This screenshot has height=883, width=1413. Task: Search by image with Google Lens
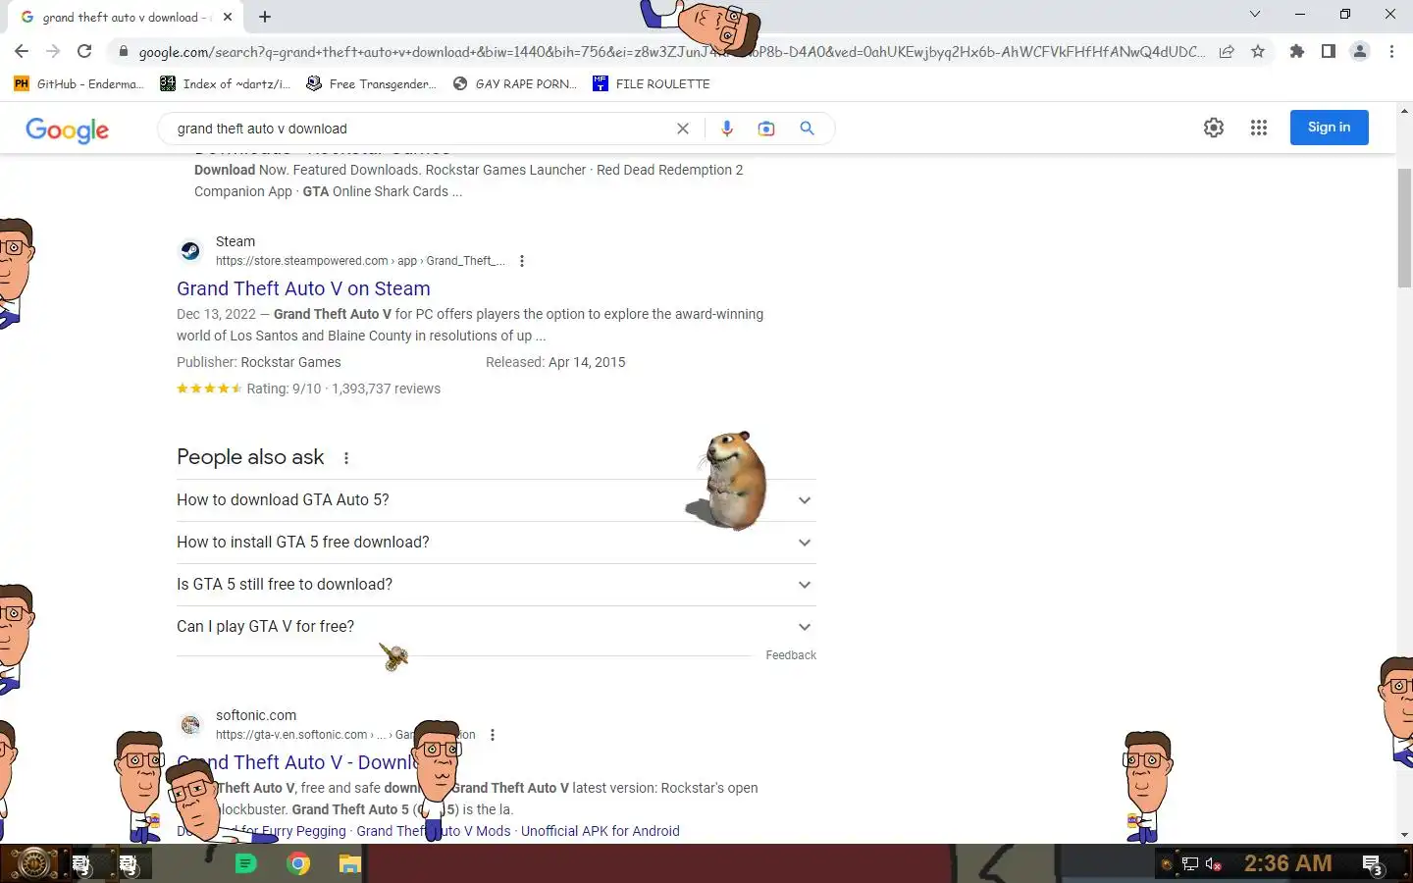pyautogui.click(x=766, y=129)
